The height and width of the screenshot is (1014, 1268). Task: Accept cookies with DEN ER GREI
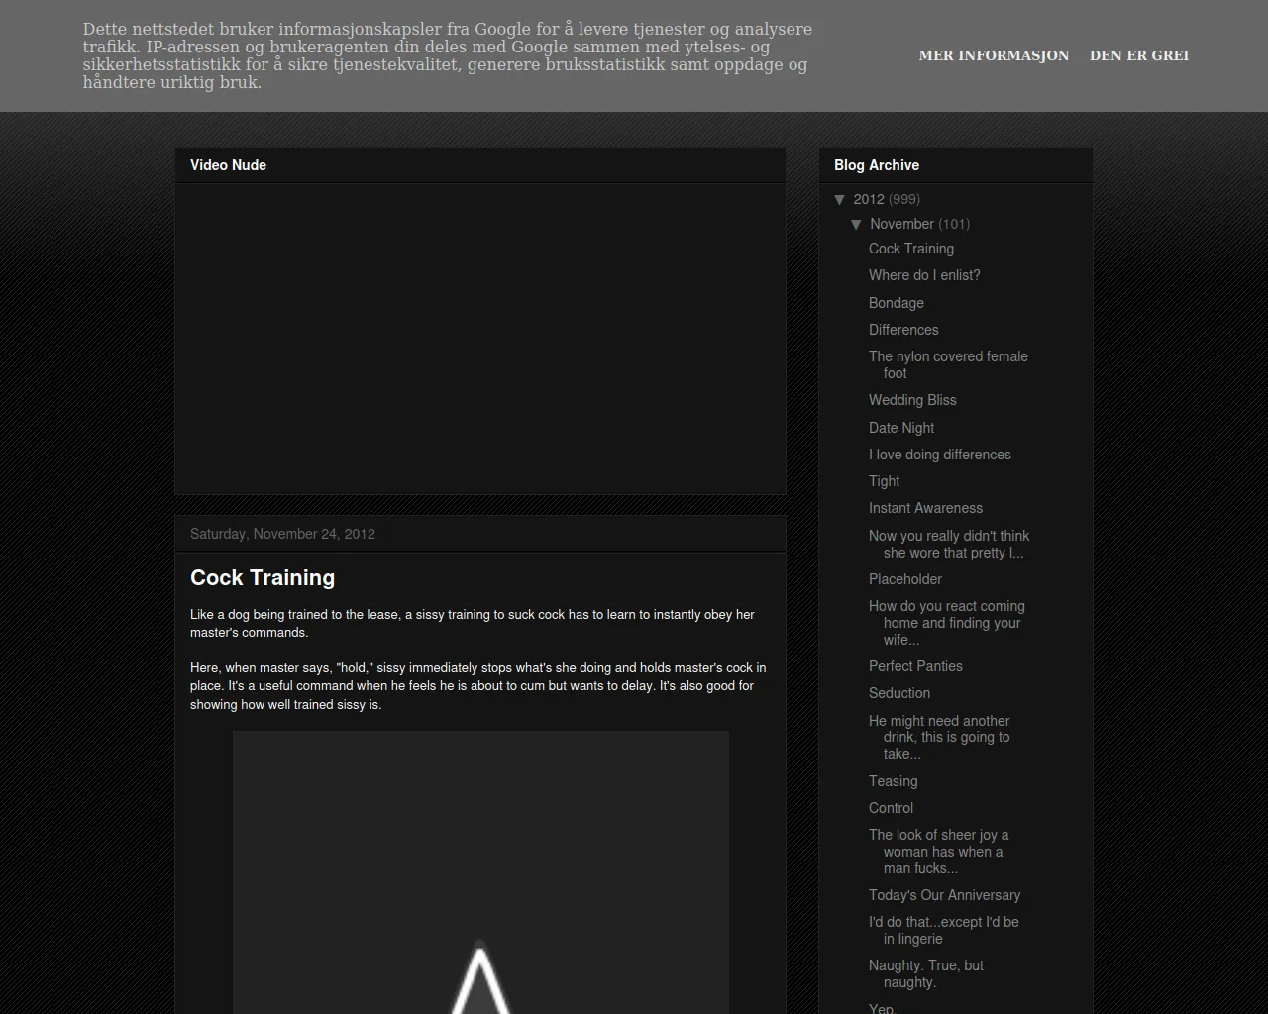coord(1139,55)
